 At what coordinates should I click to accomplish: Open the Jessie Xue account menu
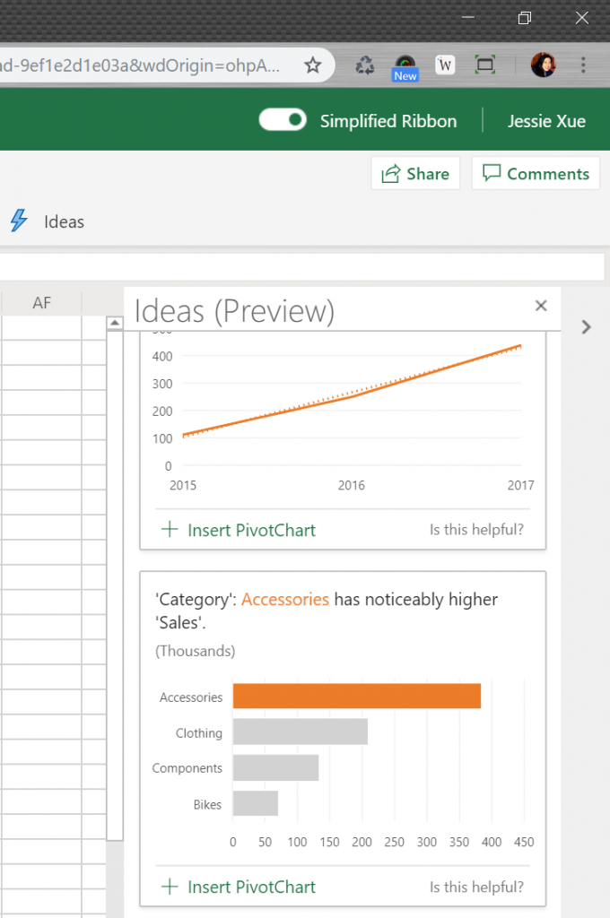pos(546,121)
